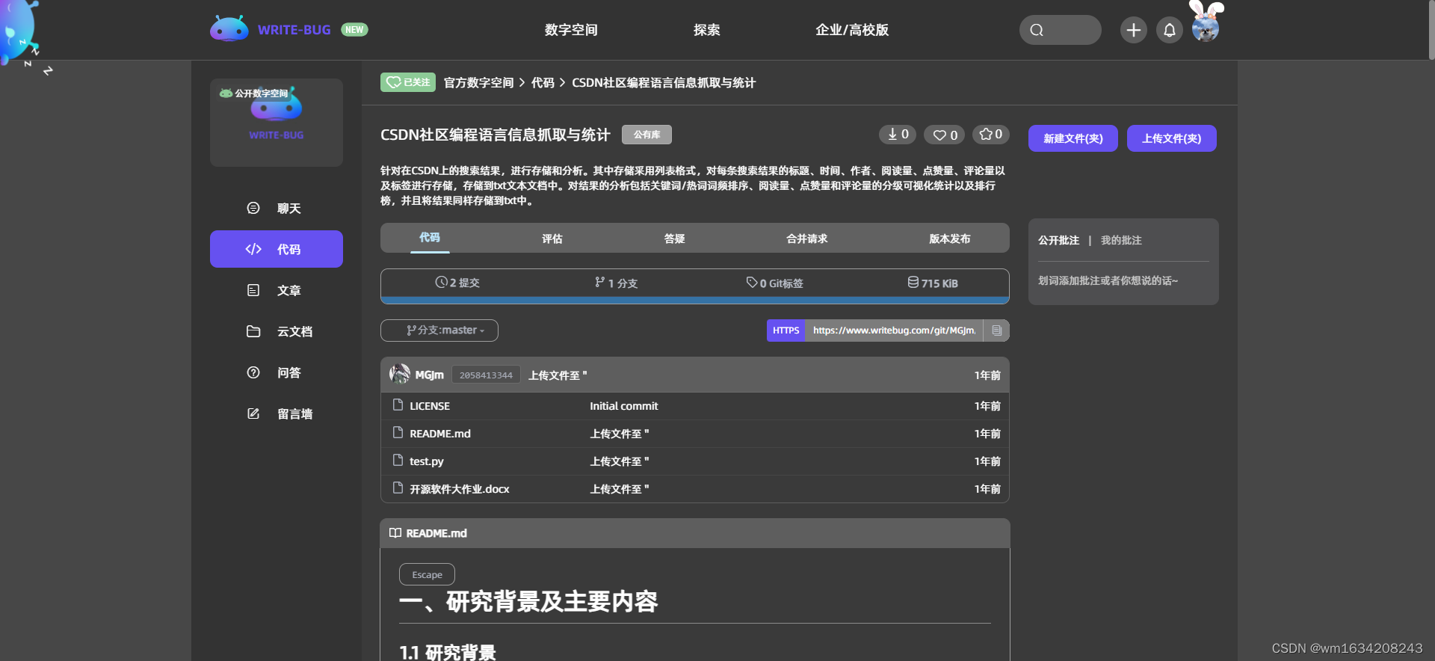Click the plus create icon in header

[x=1133, y=30]
